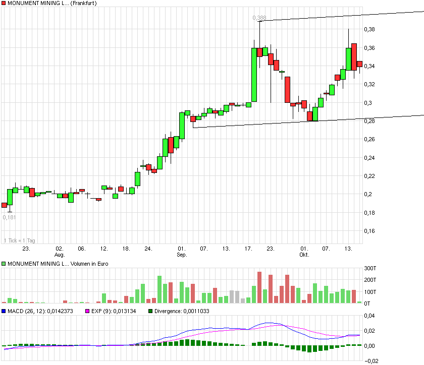Click the 0,26 price axis label

pos(369,140)
